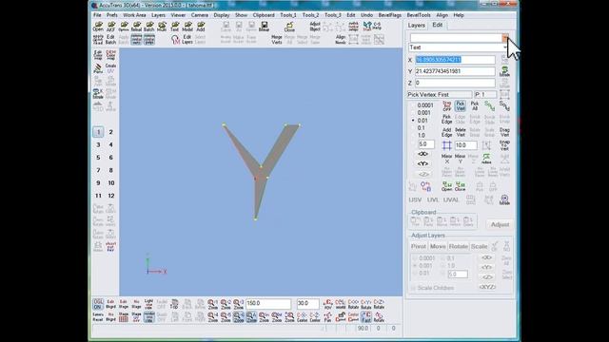This screenshot has height=342, width=609.
Task: Click the Mirror Y tool
Action: coord(461,159)
